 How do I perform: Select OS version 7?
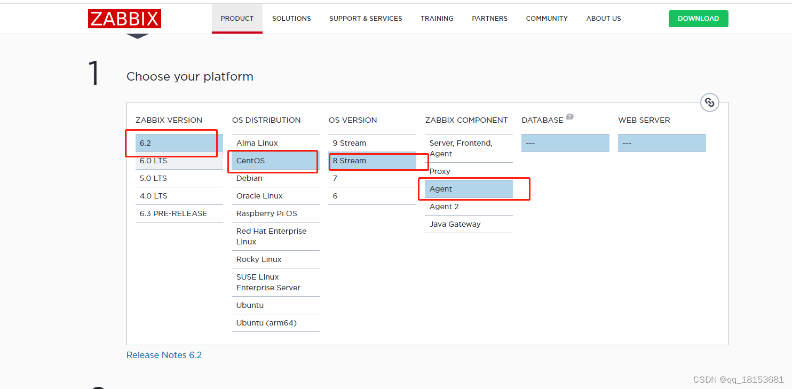click(x=373, y=178)
